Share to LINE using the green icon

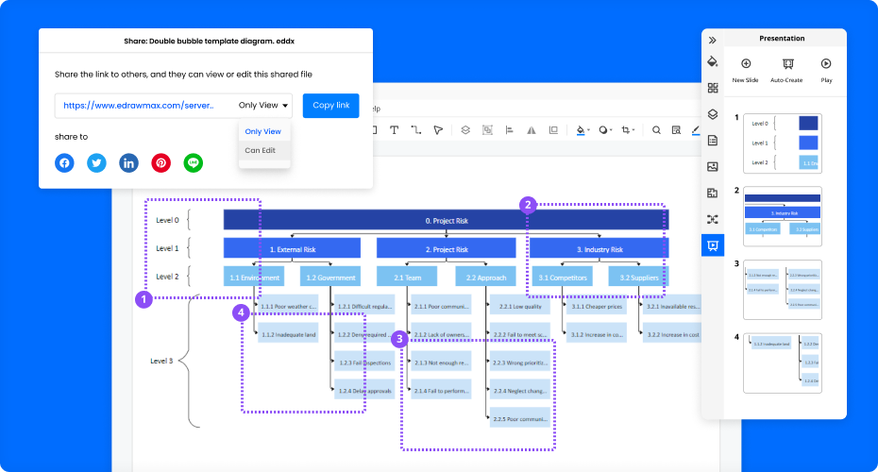coord(194,162)
